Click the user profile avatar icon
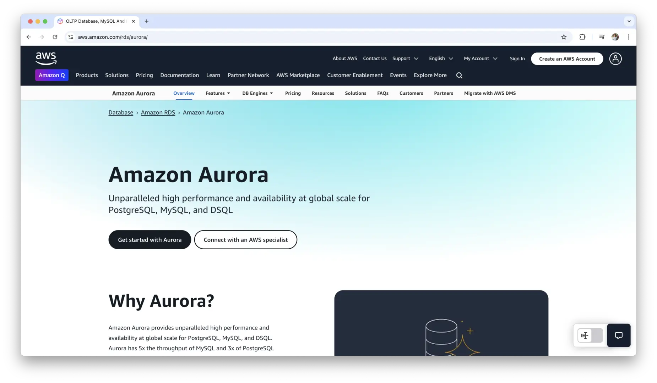 pyautogui.click(x=615, y=59)
